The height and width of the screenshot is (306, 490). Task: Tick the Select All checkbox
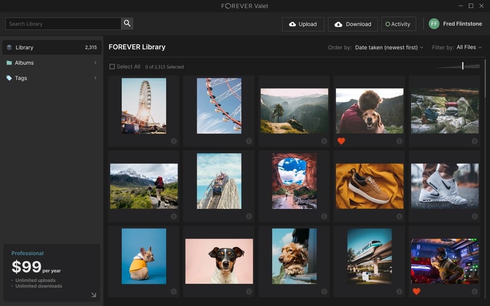click(x=112, y=67)
